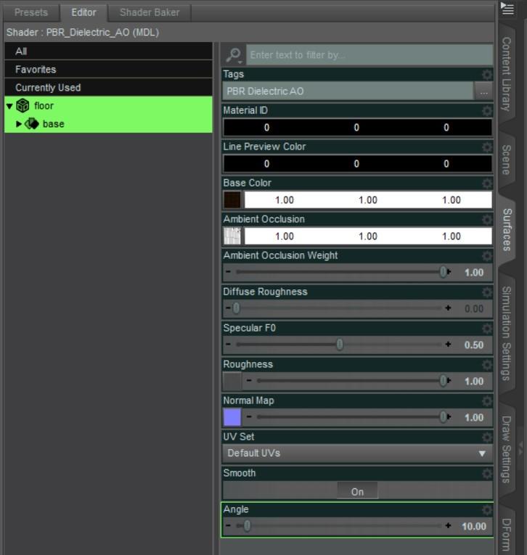
Task: Open the Angle gear settings
Action: (487, 510)
